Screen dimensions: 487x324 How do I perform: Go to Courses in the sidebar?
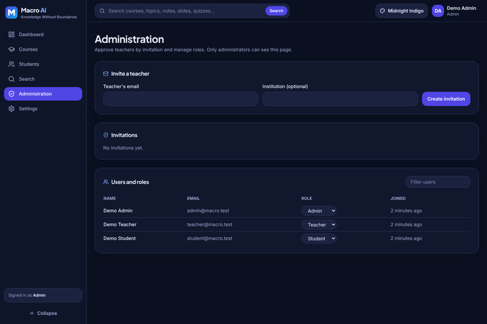[43, 49]
